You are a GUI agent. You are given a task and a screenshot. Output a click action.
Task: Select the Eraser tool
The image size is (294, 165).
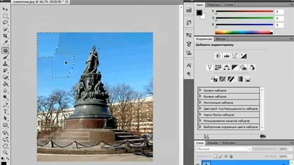click(x=5, y=77)
